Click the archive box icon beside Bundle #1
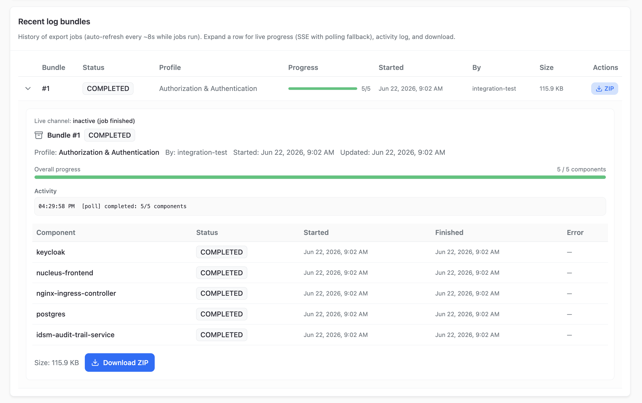 [x=39, y=135]
